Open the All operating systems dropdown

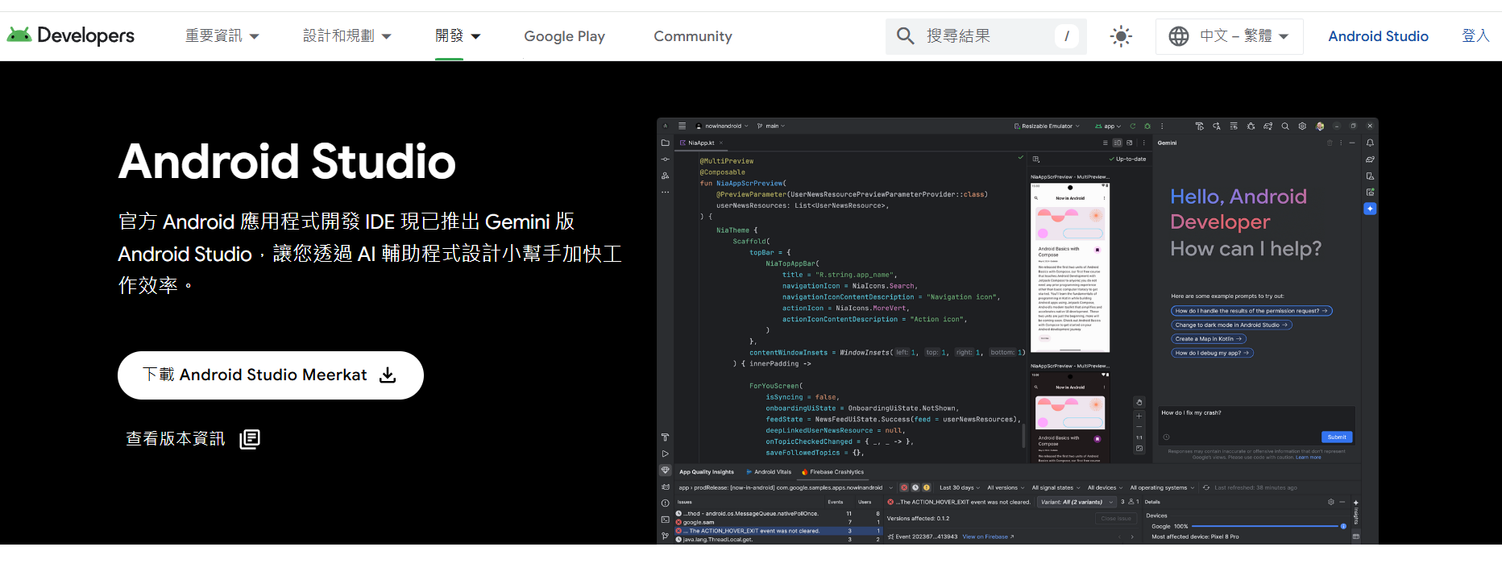tap(1162, 487)
